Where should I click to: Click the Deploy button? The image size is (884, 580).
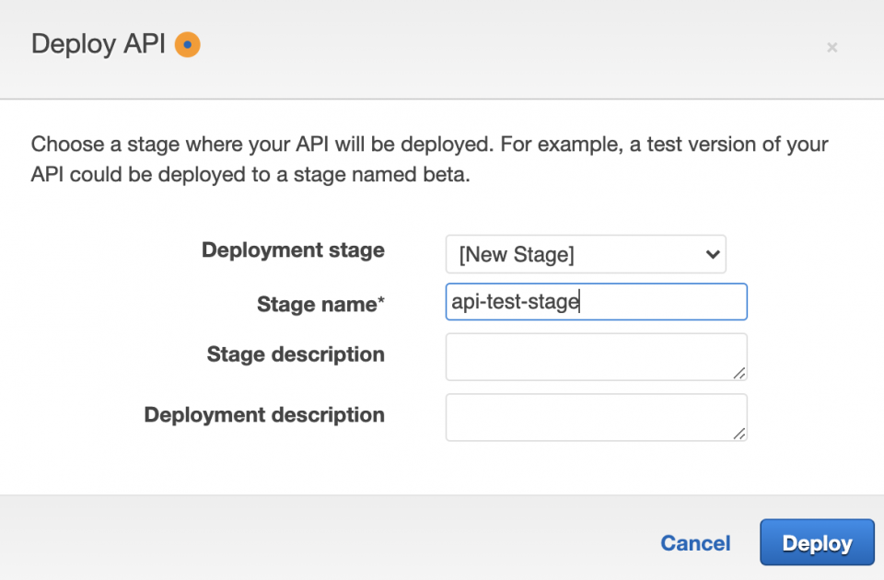coord(817,542)
